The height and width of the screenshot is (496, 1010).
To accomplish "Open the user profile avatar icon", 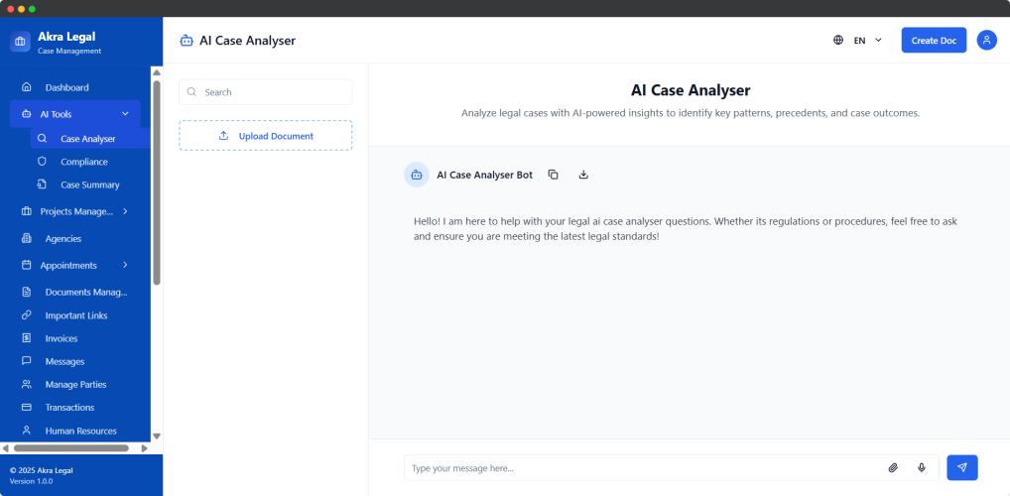I will pyautogui.click(x=986, y=41).
